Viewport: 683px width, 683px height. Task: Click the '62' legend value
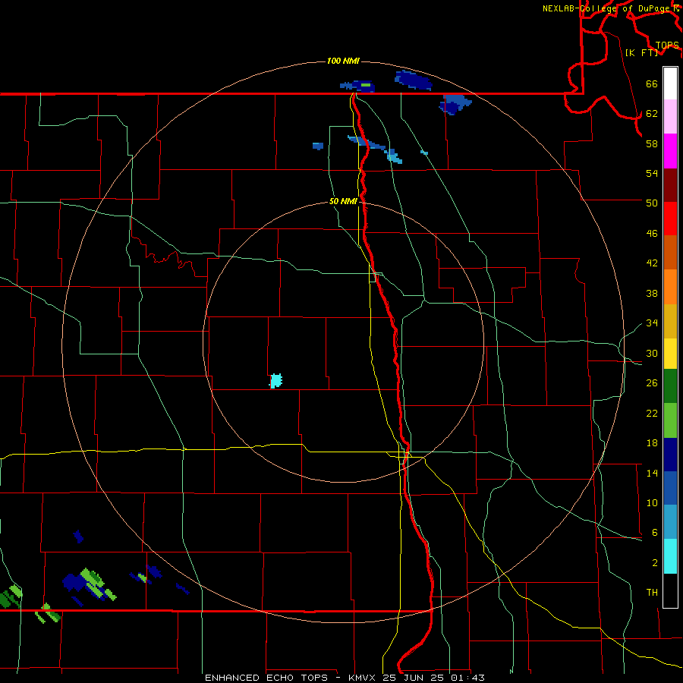point(652,114)
